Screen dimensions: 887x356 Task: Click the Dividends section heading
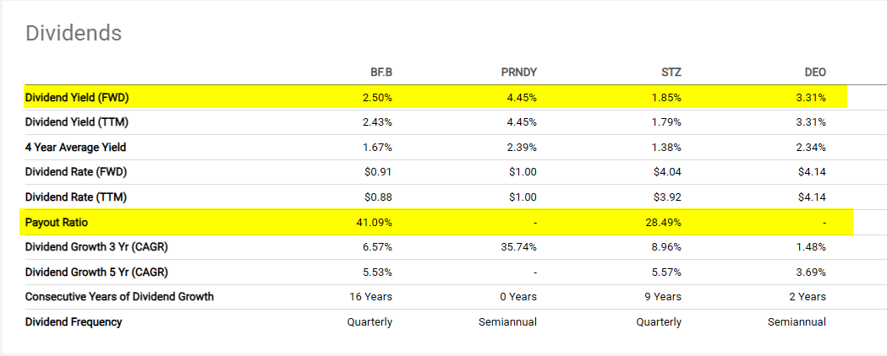pyautogui.click(x=74, y=33)
